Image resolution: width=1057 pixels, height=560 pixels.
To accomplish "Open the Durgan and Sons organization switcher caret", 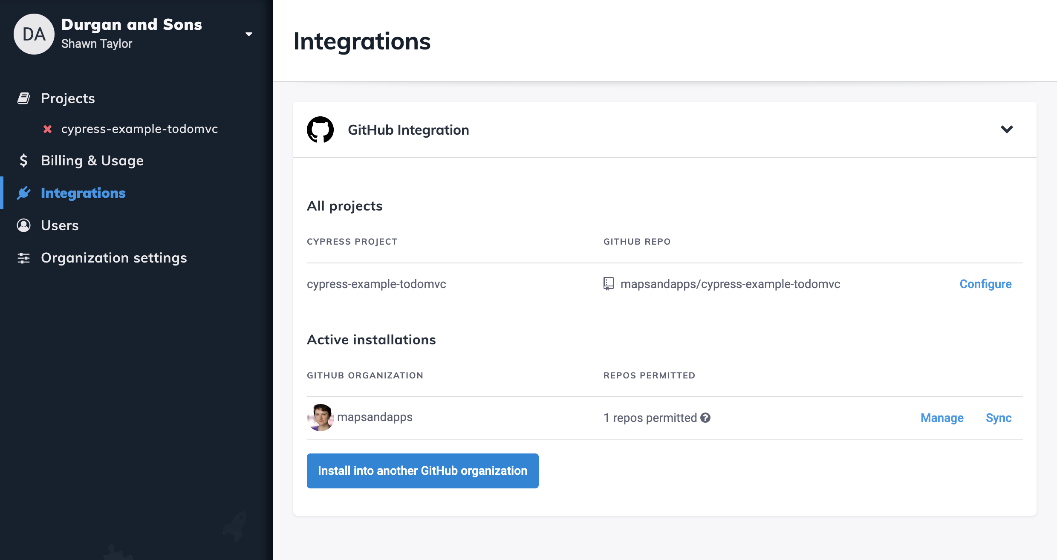I will tap(249, 33).
